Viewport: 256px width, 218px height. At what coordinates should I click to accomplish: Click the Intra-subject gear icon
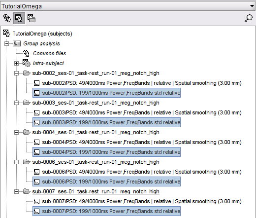pyautogui.click(x=27, y=63)
